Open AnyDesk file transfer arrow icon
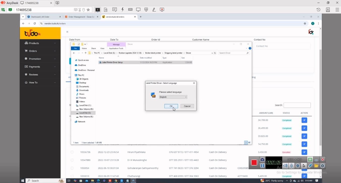 click(106, 10)
